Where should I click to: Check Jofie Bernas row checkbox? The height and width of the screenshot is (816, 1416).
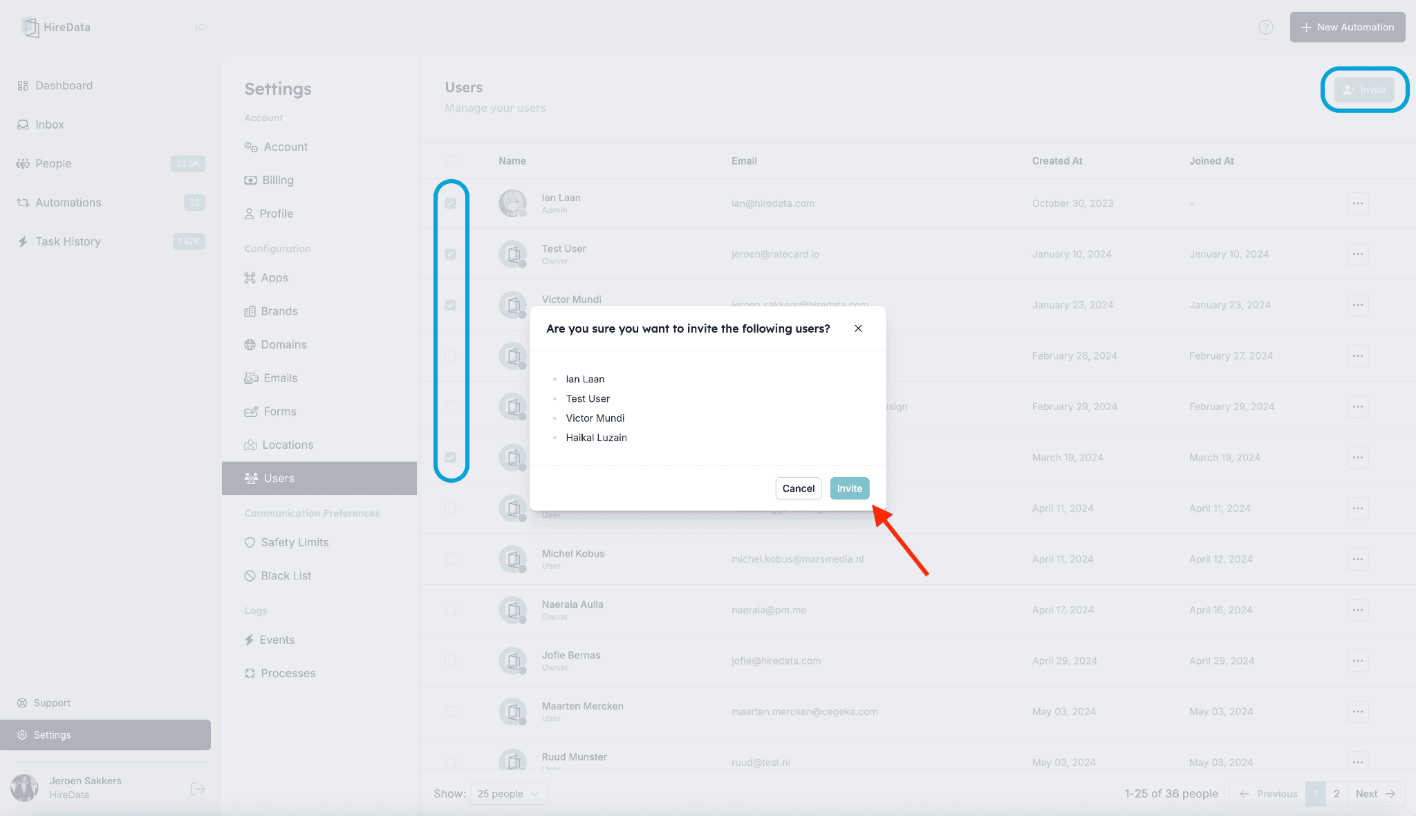click(450, 661)
